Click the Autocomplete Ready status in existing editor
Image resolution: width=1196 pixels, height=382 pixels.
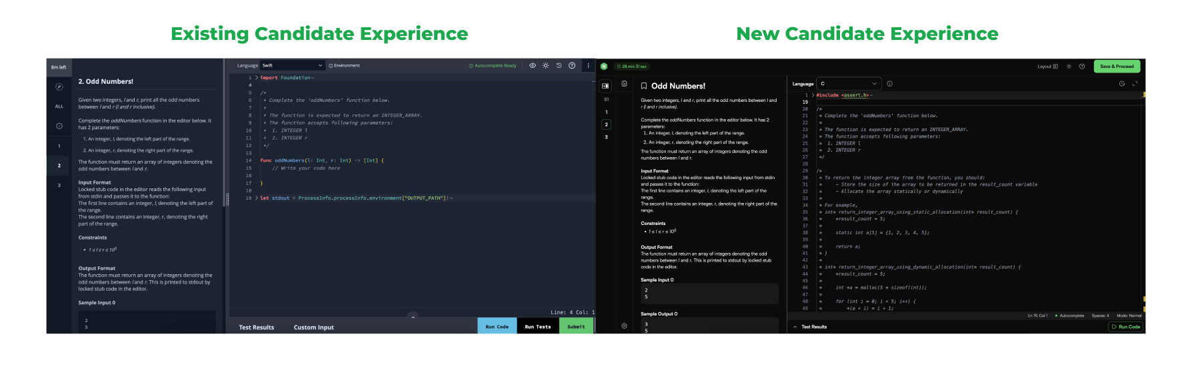point(493,65)
